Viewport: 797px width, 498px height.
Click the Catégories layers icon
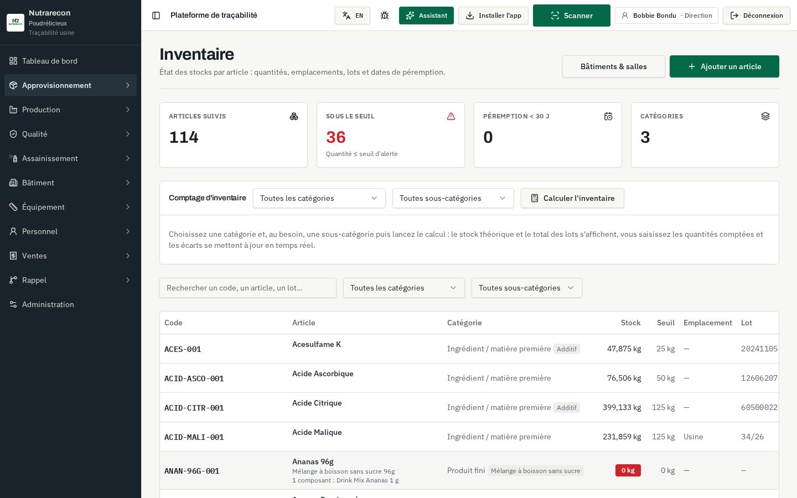tap(765, 116)
